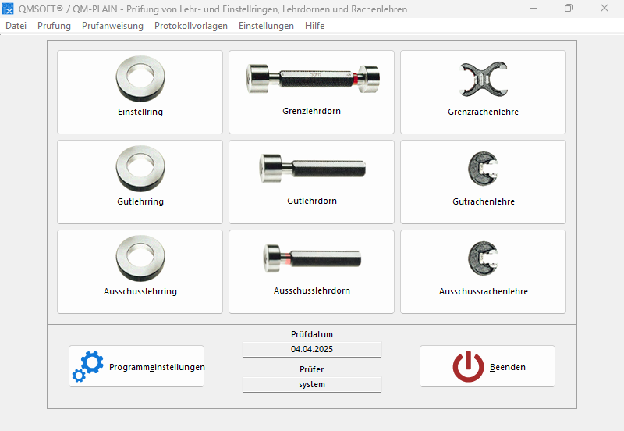The height and width of the screenshot is (431, 624).
Task: Open the Gutrachenlehre snap gauge test
Action: pos(483,182)
